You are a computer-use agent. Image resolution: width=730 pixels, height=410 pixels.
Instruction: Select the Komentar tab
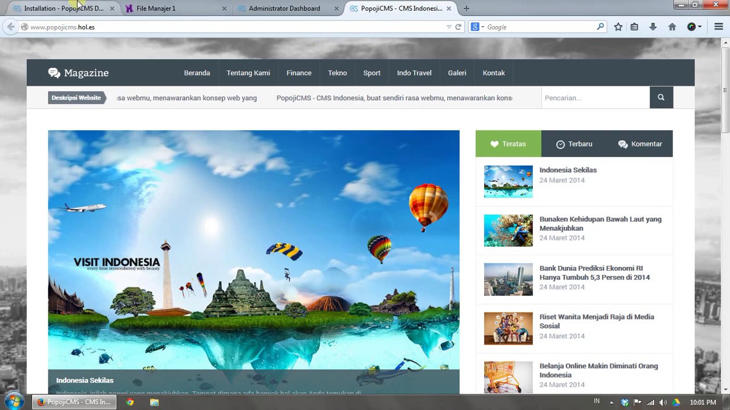(640, 144)
